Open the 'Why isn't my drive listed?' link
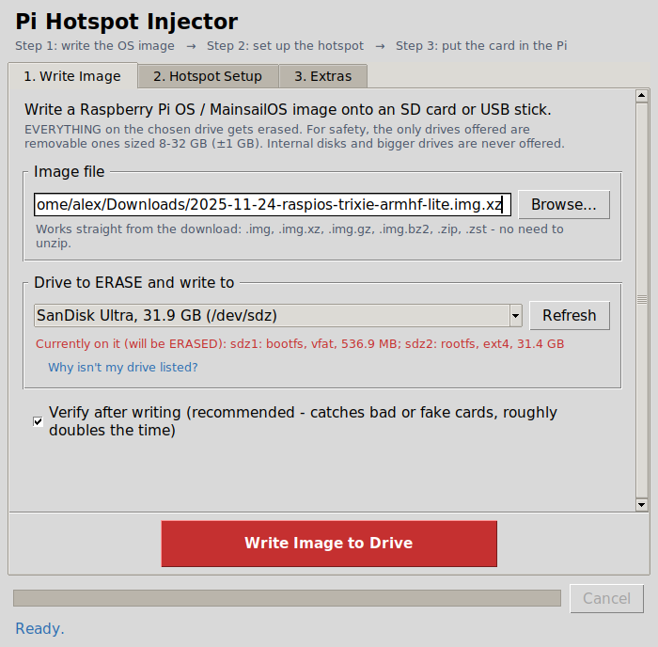Viewport: 658px width, 647px height. [x=123, y=368]
